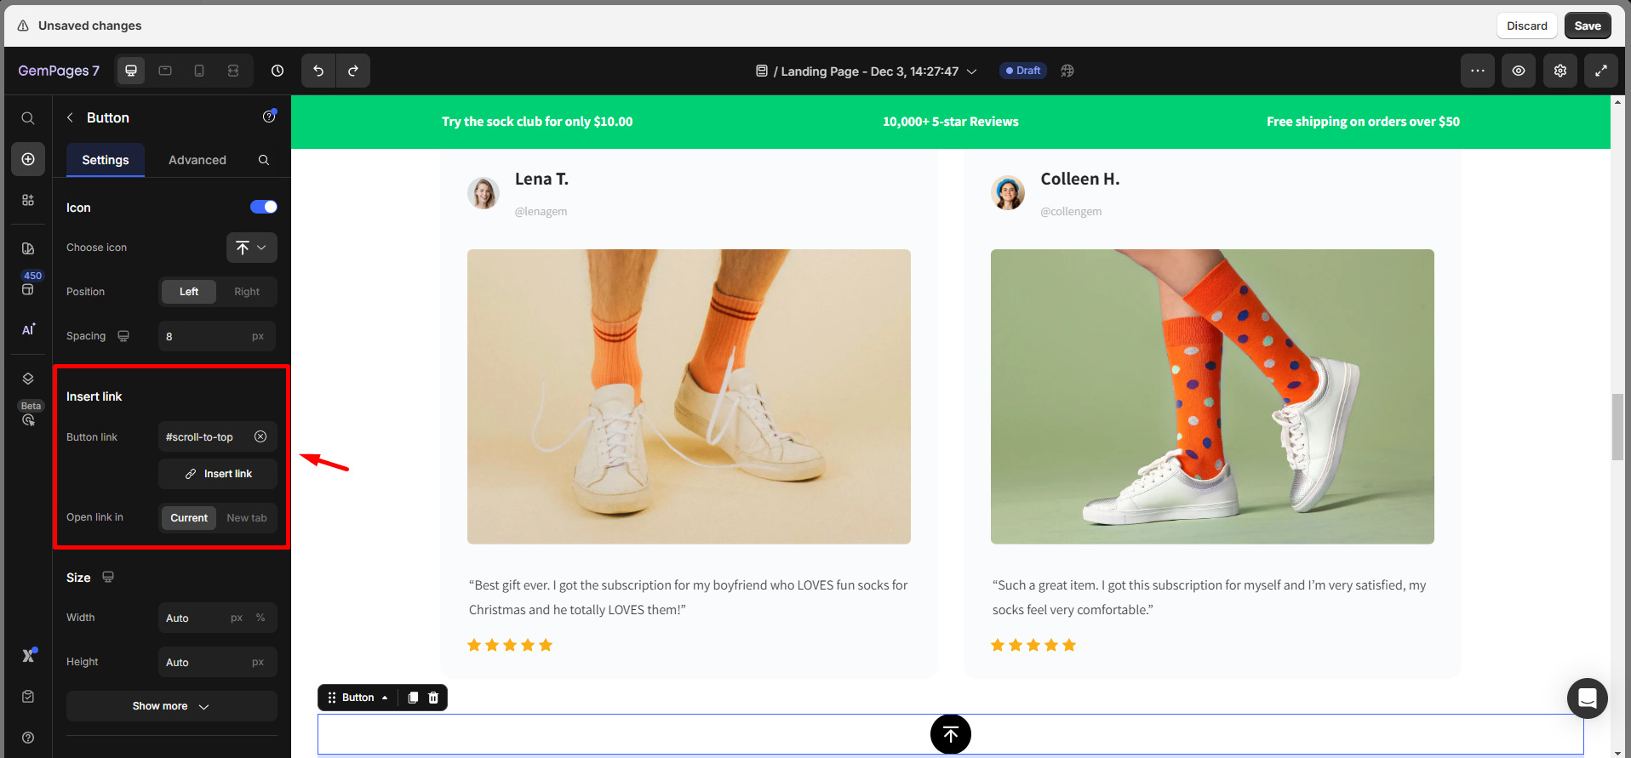Duplicate the selected Button element
The width and height of the screenshot is (1631, 758).
coord(413,698)
